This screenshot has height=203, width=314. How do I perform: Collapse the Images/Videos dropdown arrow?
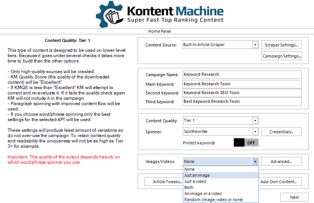(x=255, y=161)
